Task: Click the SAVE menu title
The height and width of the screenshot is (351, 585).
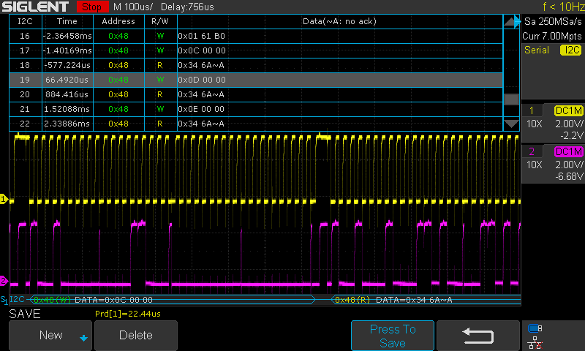Action: (x=25, y=314)
